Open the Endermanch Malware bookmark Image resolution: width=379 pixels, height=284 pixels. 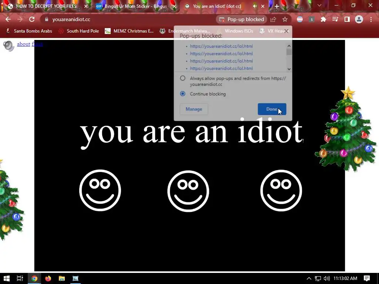(x=185, y=31)
